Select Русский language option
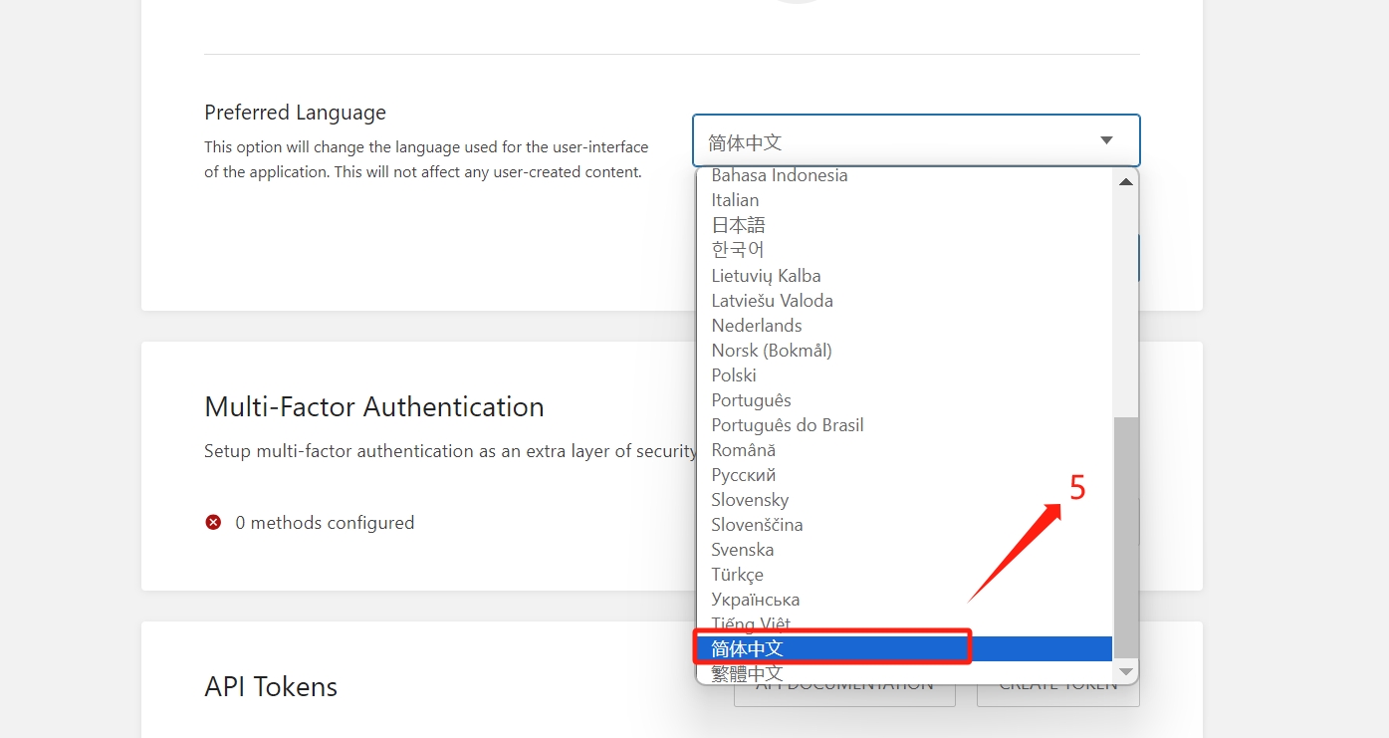1389x738 pixels. coord(904,474)
